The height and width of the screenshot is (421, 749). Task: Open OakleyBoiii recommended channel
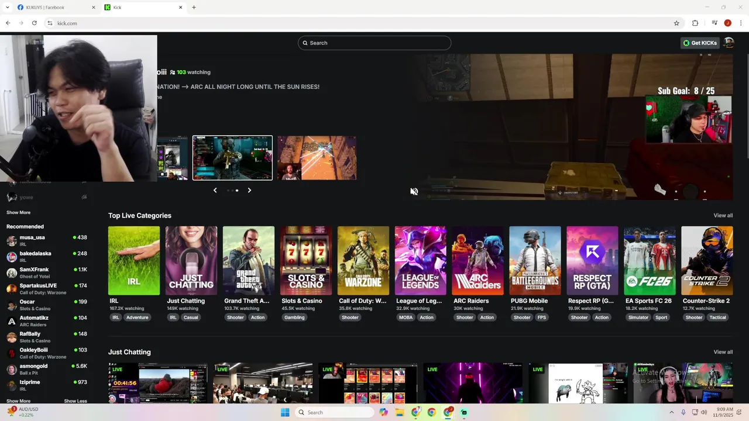tap(47, 353)
